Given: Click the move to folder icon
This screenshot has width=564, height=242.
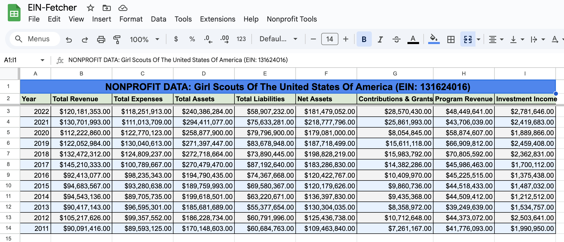Looking at the screenshot, I should click(x=106, y=8).
